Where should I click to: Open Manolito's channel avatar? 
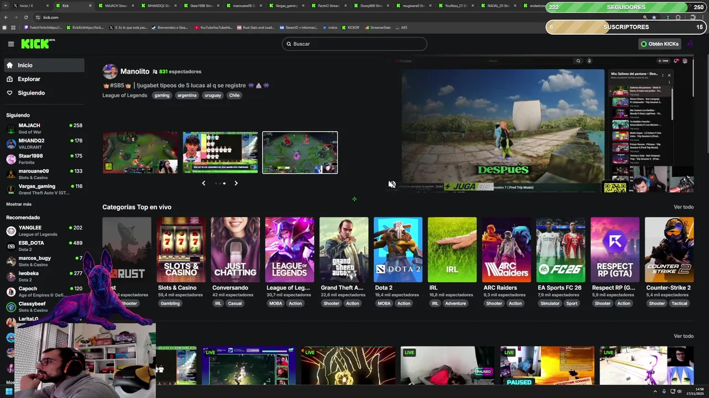point(110,71)
